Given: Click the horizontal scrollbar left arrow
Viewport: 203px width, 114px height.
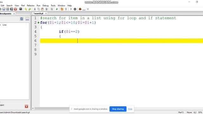Looking at the screenshot, I should pyautogui.click(x=33, y=108).
